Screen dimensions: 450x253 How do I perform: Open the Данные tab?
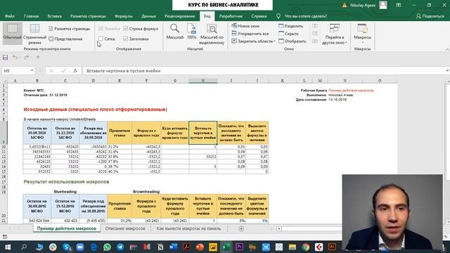click(x=148, y=16)
